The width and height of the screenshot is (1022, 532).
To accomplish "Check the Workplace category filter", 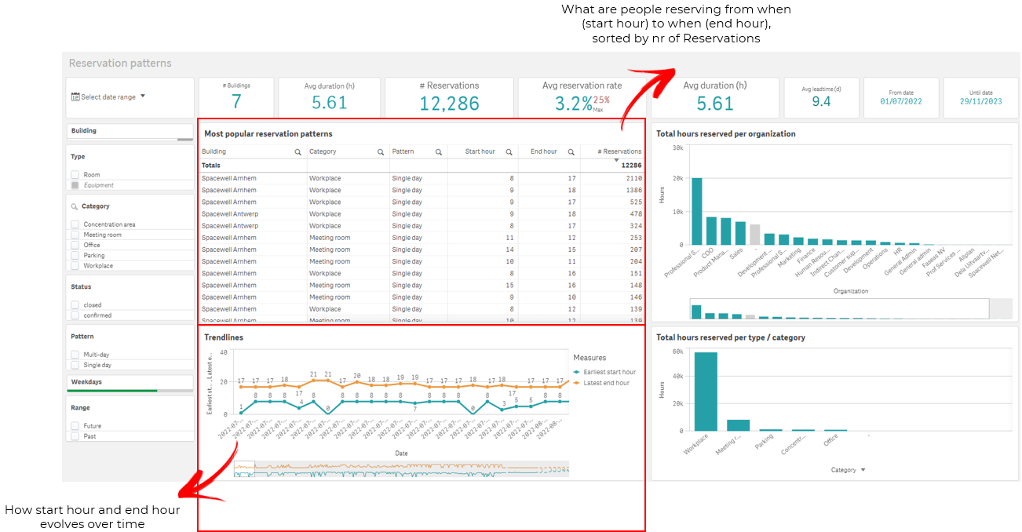I will pos(75,265).
